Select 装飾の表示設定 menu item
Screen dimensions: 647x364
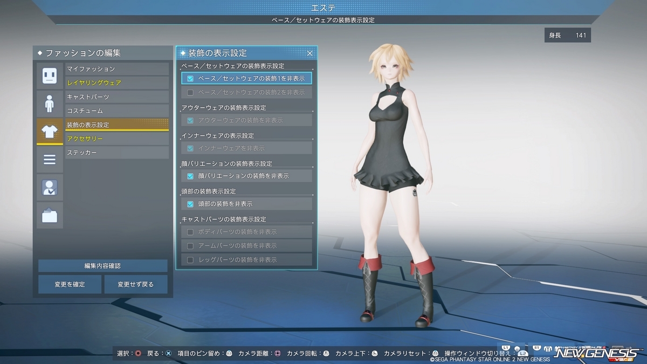click(117, 125)
